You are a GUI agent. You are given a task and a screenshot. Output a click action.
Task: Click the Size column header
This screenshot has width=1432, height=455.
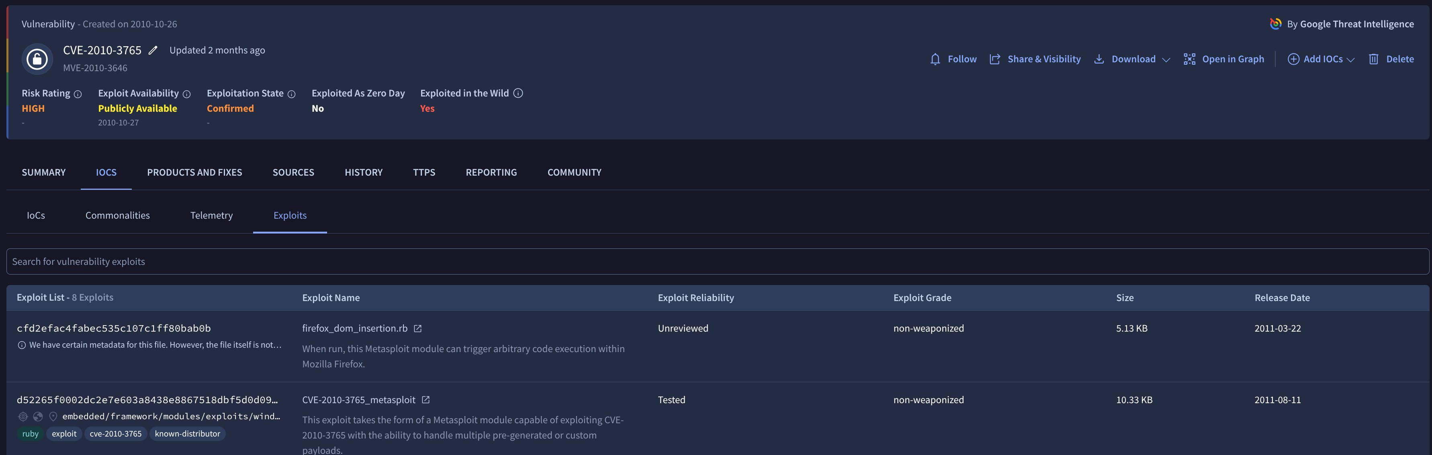[x=1124, y=297]
